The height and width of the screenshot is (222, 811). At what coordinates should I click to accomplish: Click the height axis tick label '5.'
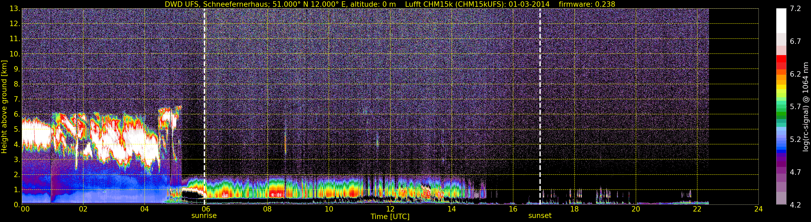click(x=17, y=130)
